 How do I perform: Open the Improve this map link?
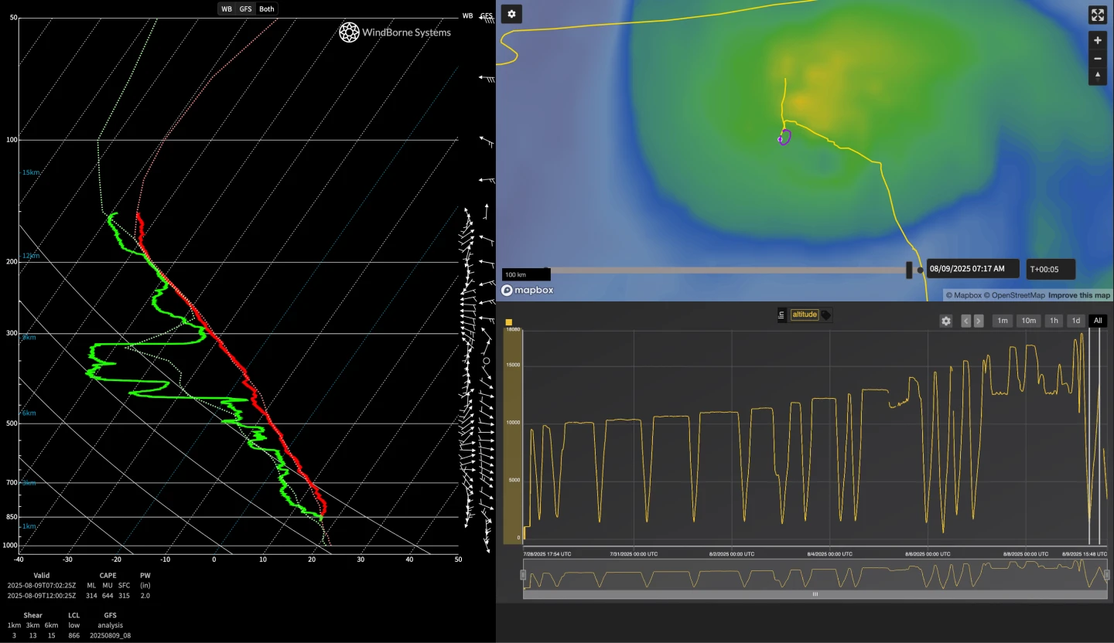click(x=1079, y=295)
